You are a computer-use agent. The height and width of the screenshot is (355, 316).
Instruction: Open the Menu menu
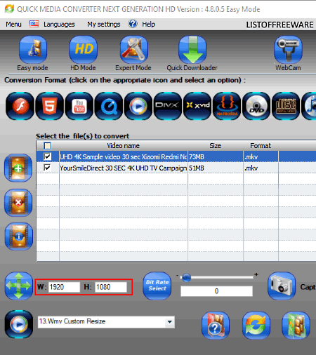(x=13, y=24)
